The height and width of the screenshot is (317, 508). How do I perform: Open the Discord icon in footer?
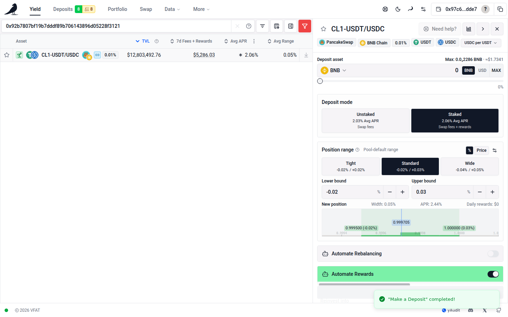coord(471,310)
